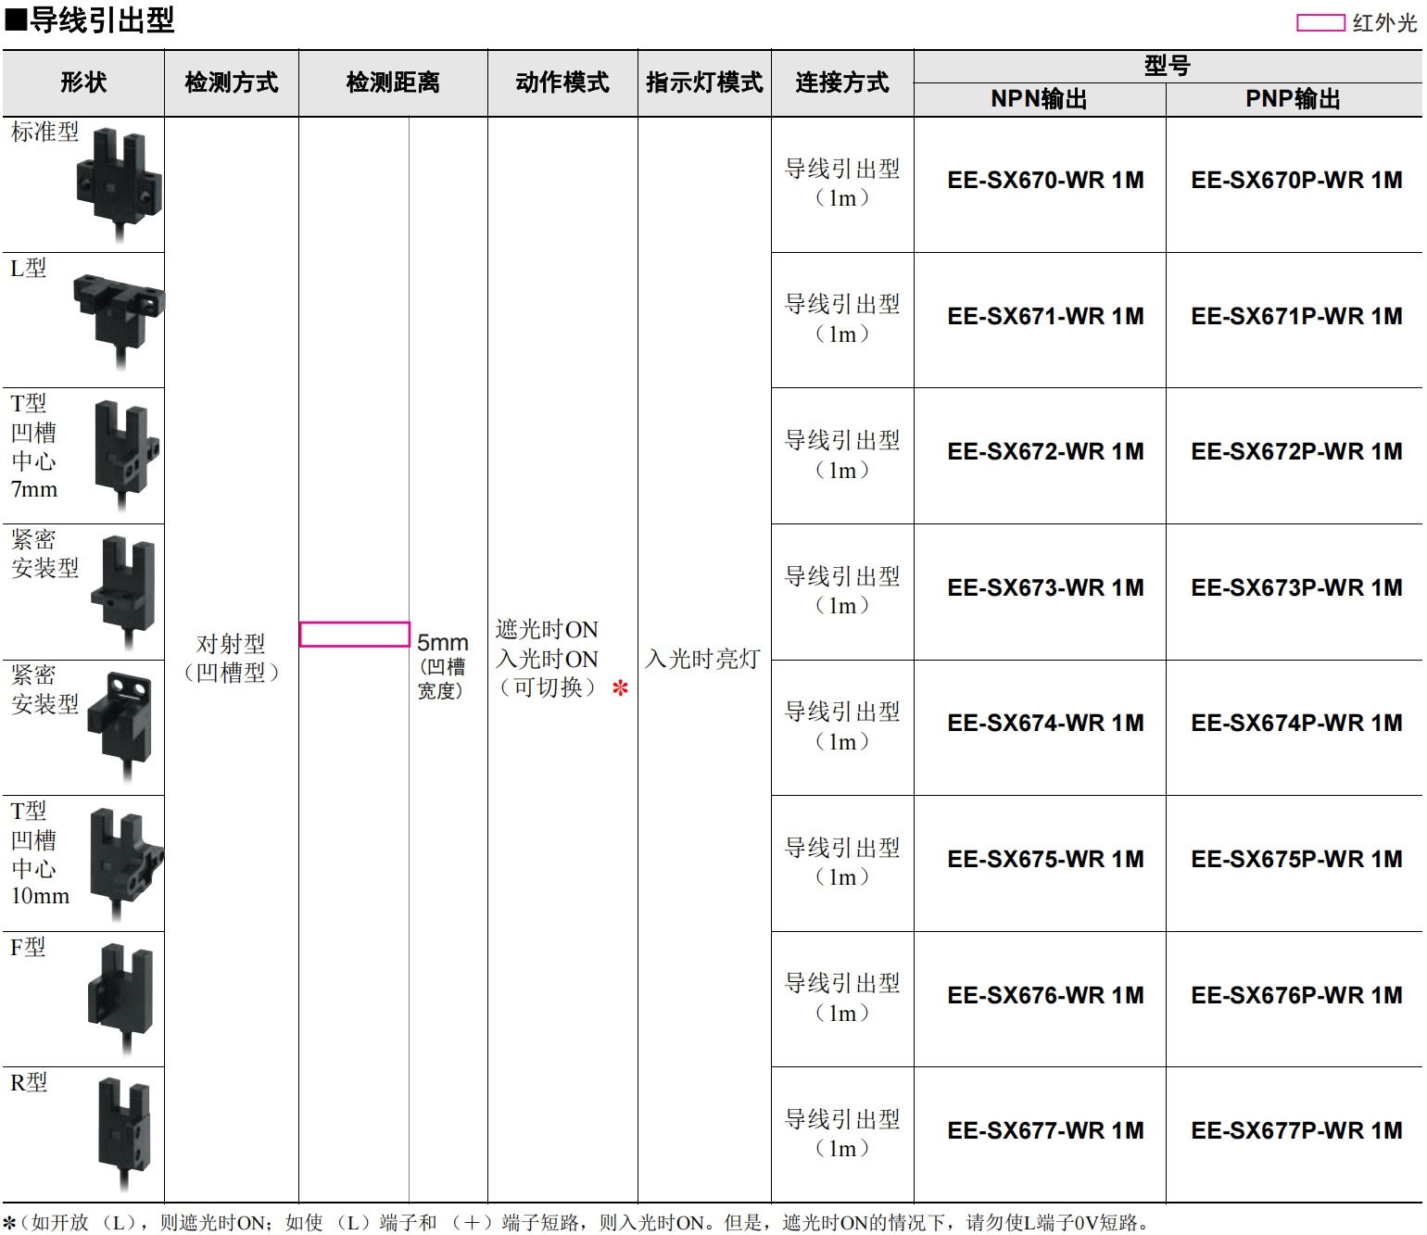Click the 红外光 legend color box

point(1320,23)
